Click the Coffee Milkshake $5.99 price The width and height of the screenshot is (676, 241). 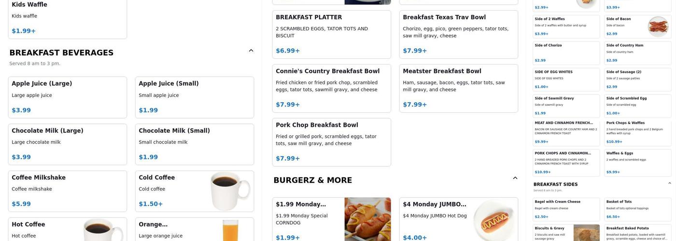[x=21, y=204]
